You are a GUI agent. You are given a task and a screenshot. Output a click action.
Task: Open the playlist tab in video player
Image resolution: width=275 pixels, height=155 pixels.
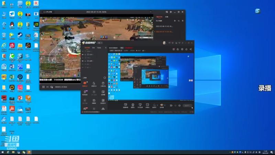pyautogui.click(x=159, y=17)
